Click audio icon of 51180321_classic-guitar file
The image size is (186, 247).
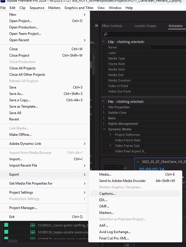(x=33, y=225)
